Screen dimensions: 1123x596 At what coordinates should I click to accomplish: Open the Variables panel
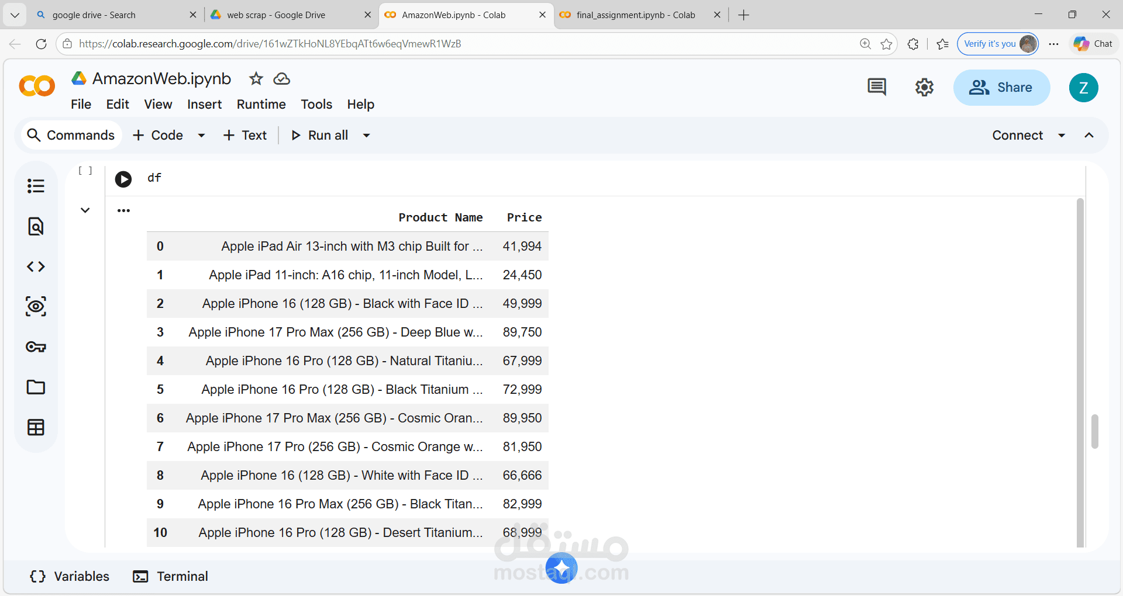(70, 577)
